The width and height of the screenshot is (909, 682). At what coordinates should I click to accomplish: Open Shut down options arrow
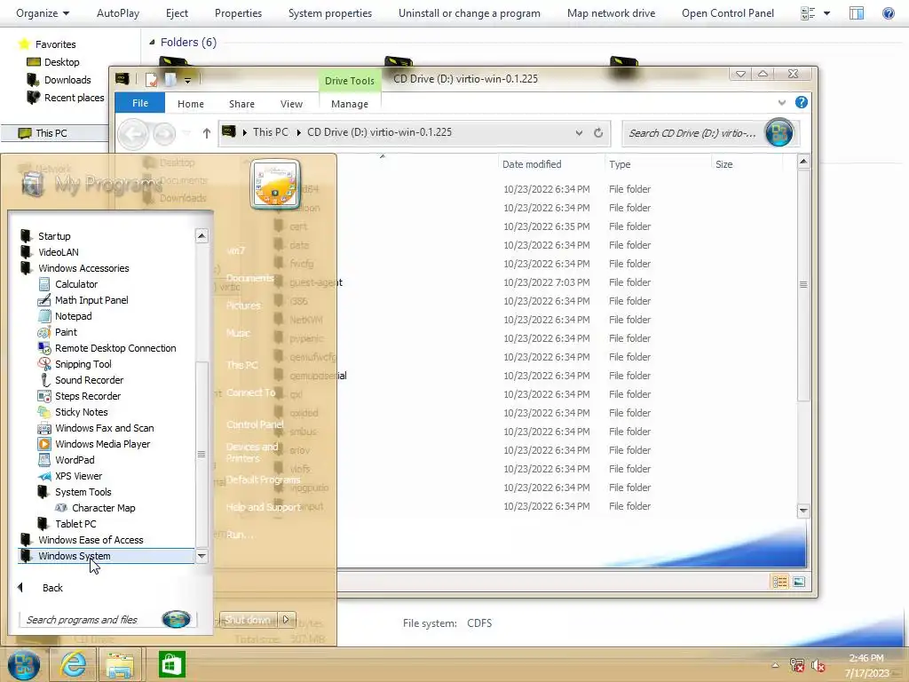[287, 620]
